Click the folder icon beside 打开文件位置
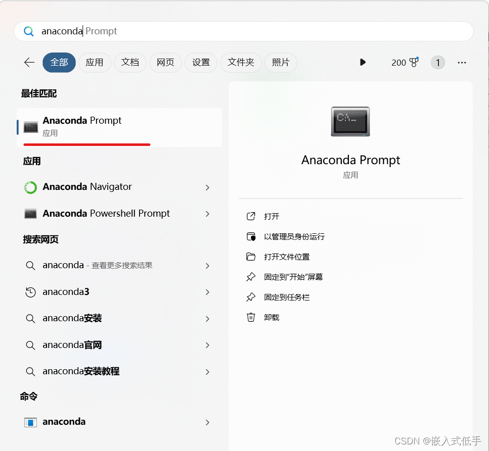Image resolution: width=489 pixels, height=451 pixels. coord(251,257)
